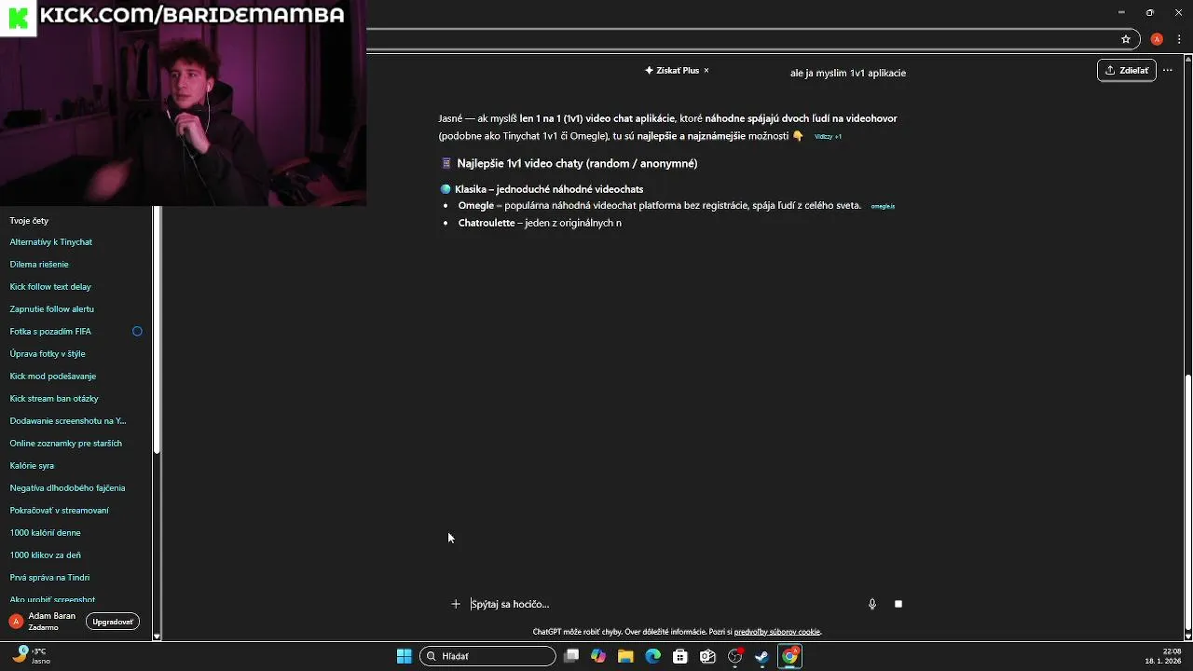Open the Fotka s pozadím FIFA chat
Viewport: 1193px width, 671px height.
click(50, 332)
